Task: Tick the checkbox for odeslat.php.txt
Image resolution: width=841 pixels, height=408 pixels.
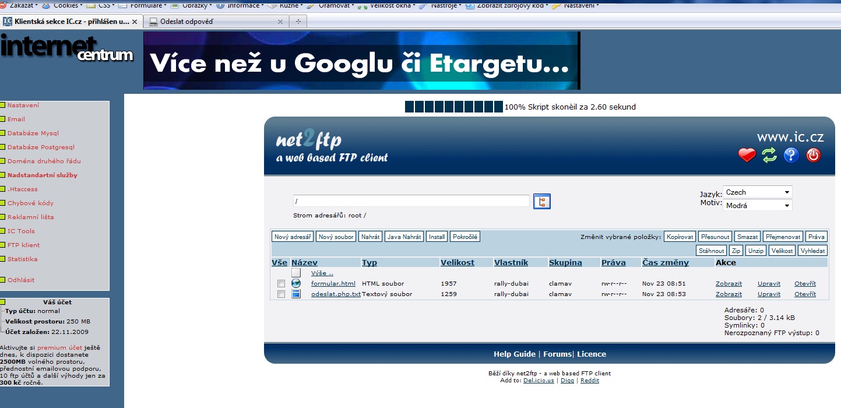Action: point(281,294)
